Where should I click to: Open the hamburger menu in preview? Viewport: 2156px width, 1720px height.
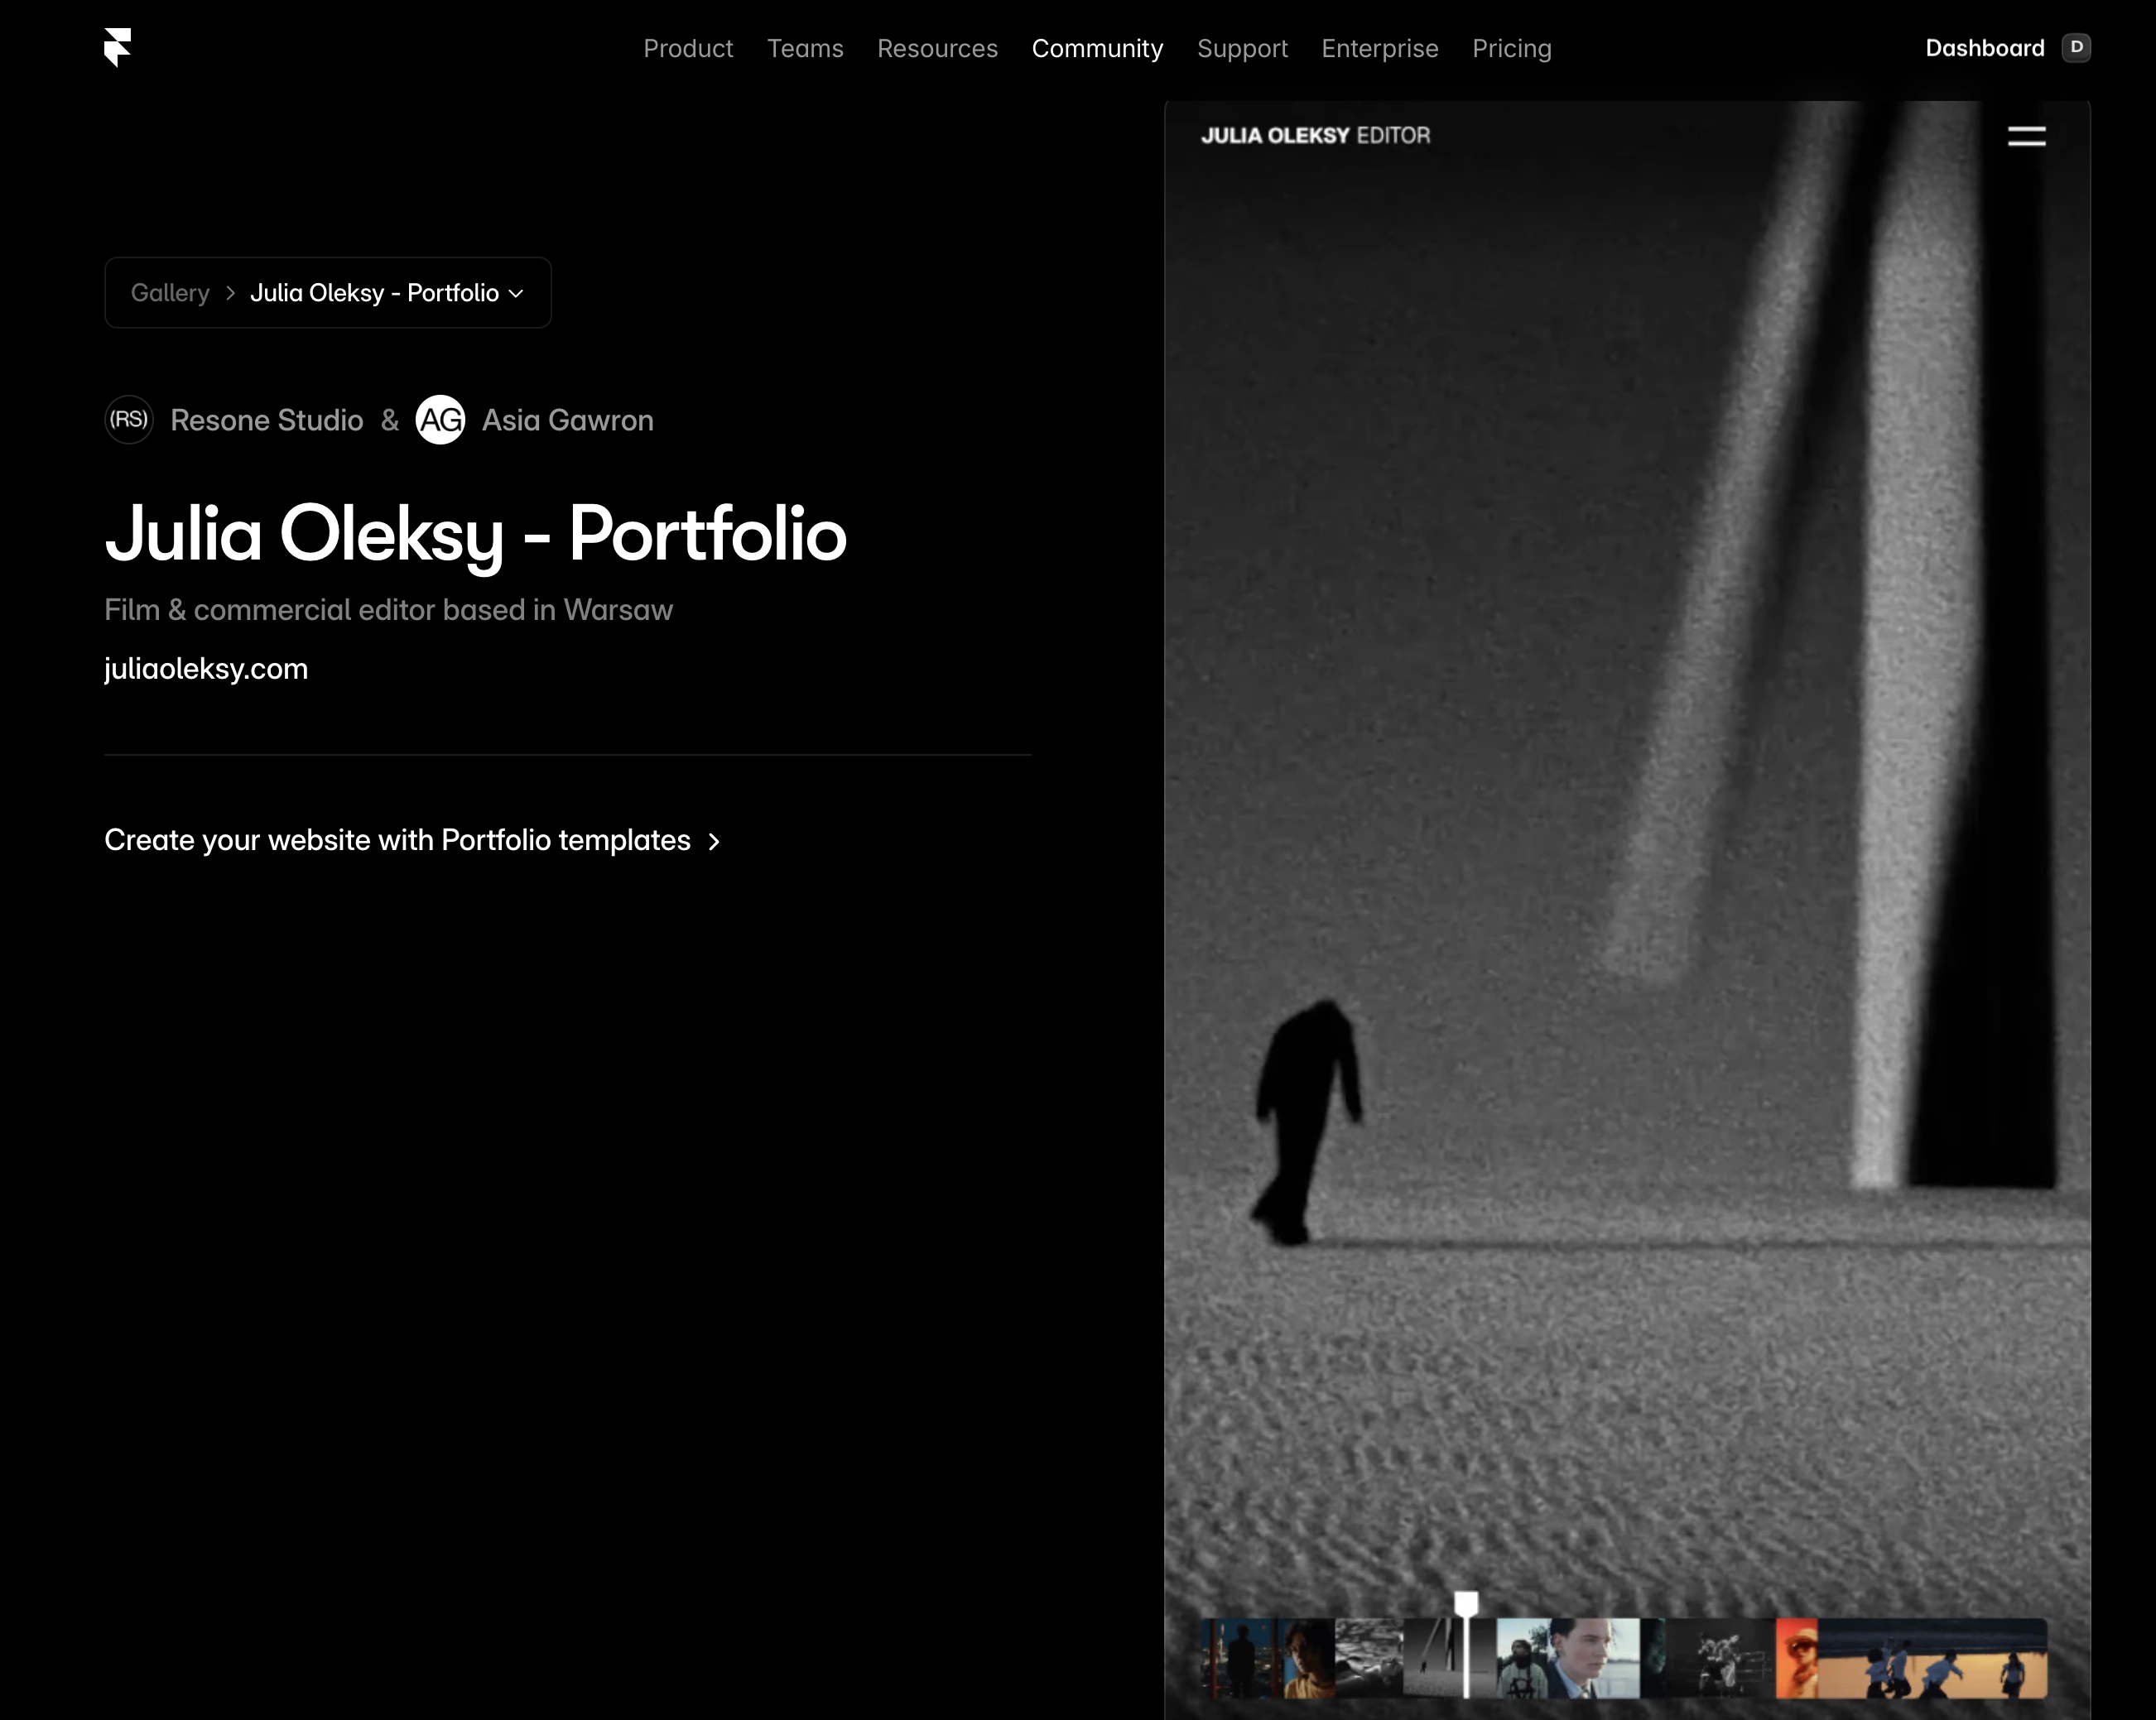(2026, 136)
